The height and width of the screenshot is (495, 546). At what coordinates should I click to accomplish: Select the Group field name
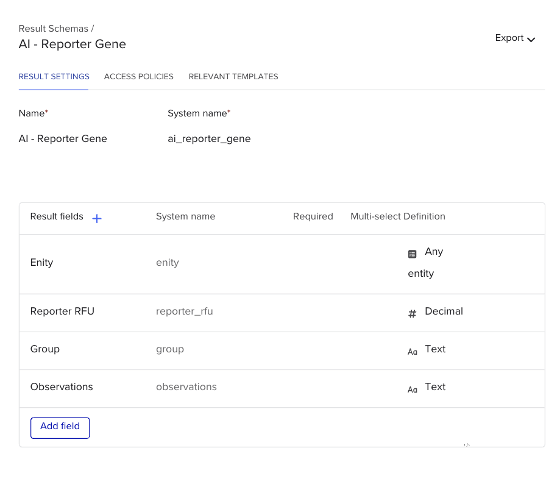pyautogui.click(x=45, y=349)
